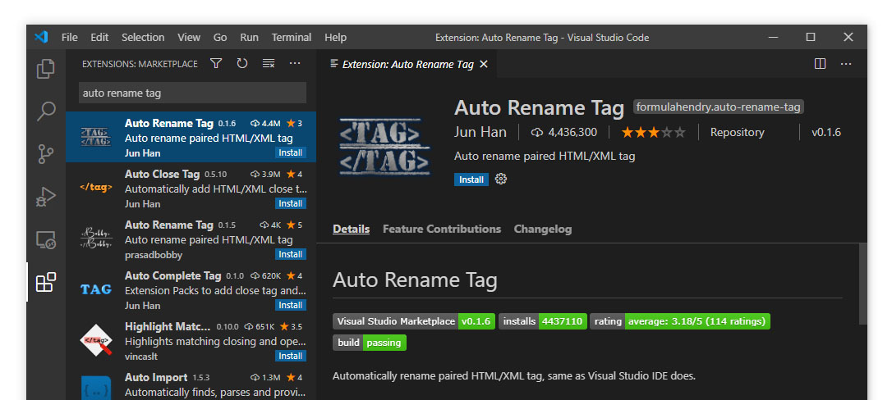Viewport: 892px width, 400px height.
Task: Select Auto Complete Tag list entry title
Action: coord(172,275)
